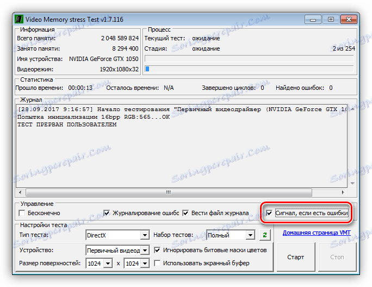
Task: Click the Video Memory stress Test title icon
Action: click(x=19, y=19)
